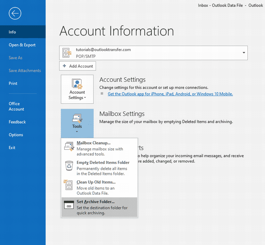Click the small icon before the Outlook app link
This screenshot has width=265, height=245.
pos(102,93)
